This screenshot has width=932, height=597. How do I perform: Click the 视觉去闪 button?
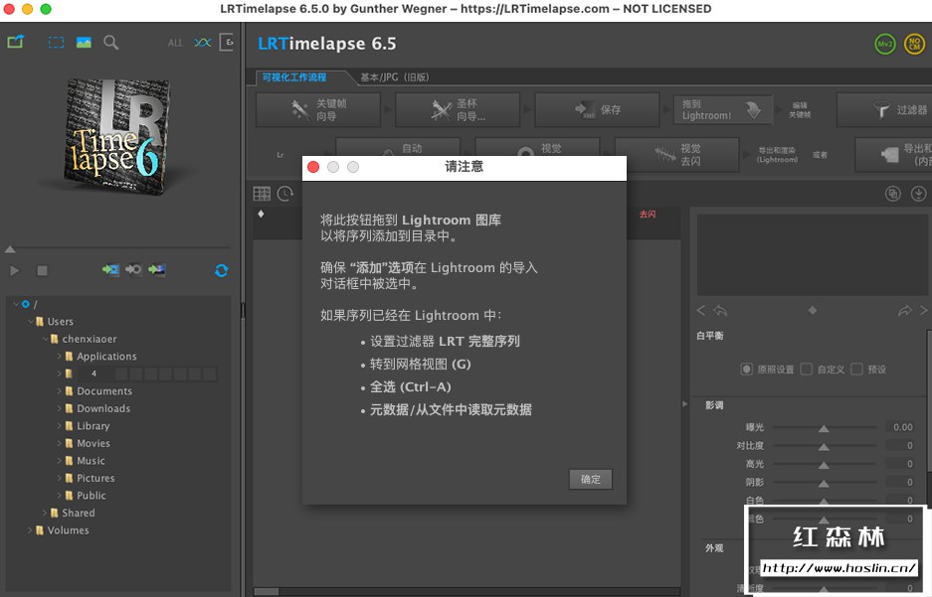coord(677,154)
